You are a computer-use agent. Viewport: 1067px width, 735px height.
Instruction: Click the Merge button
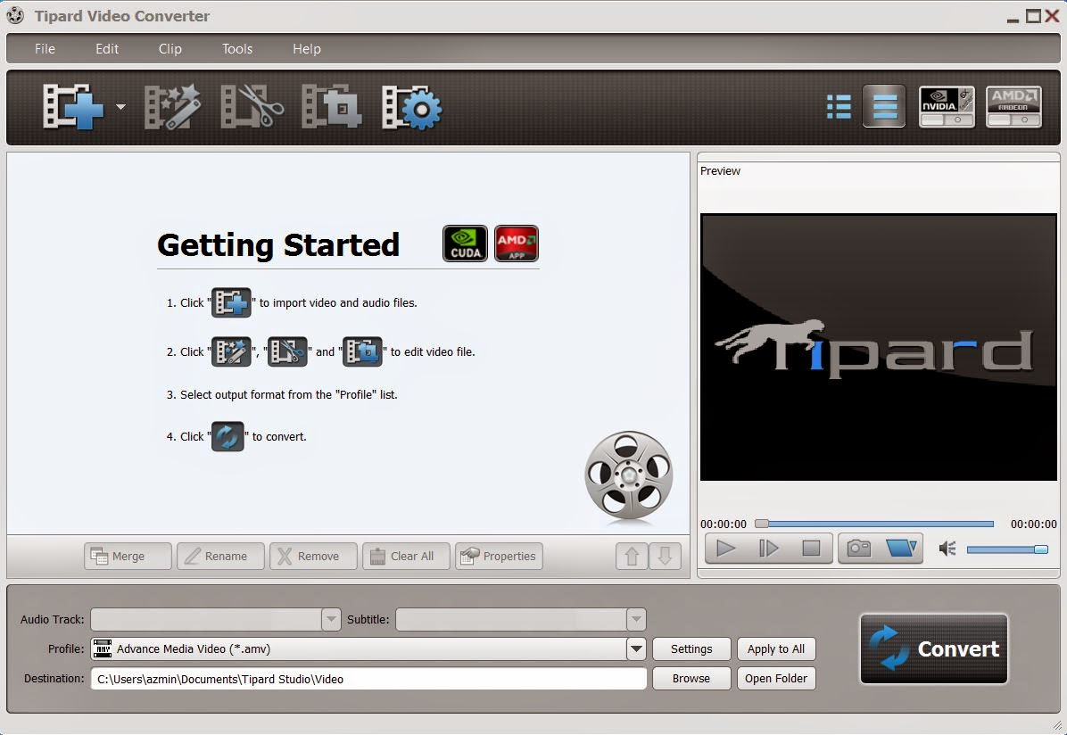(x=128, y=556)
